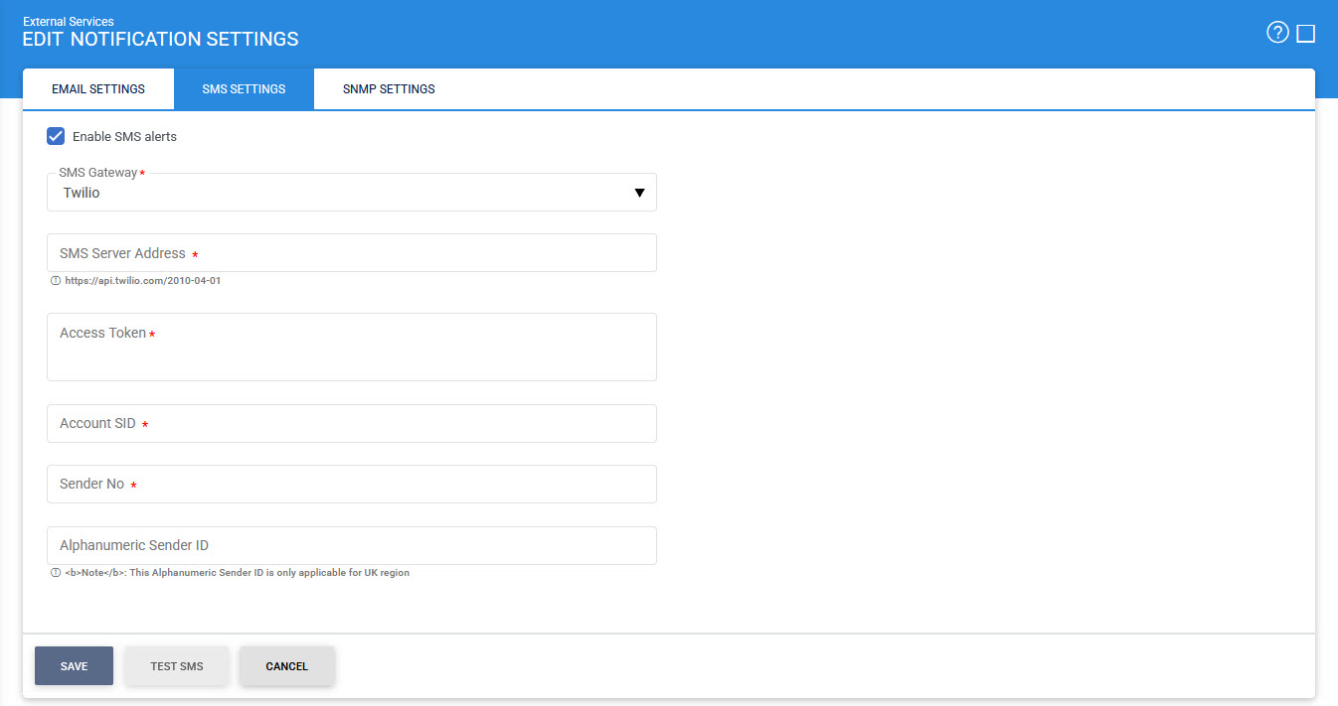Image resolution: width=1338 pixels, height=706 pixels.
Task: Expand the SMS Gateway dropdown arrow
Action: pyautogui.click(x=639, y=193)
